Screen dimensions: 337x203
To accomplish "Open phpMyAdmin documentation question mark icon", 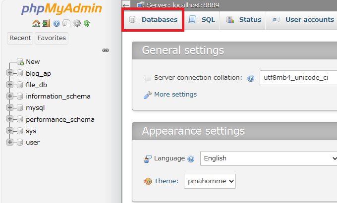I will [x=56, y=23].
